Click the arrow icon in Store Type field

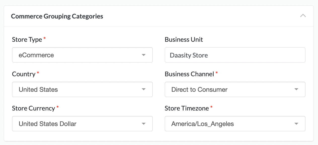click(144, 55)
